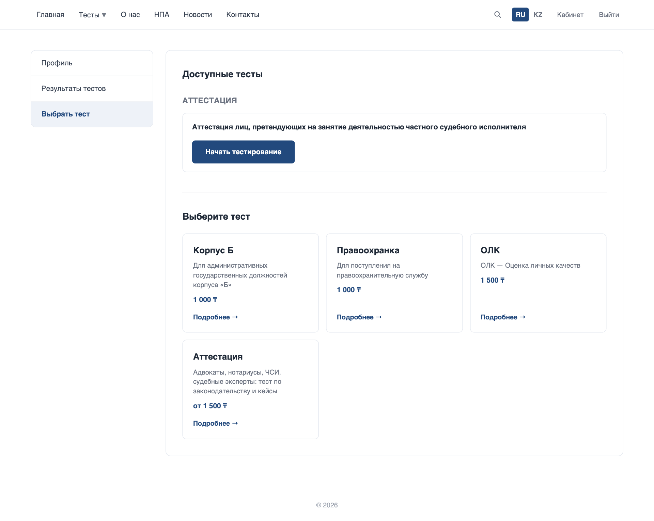Open Подробнее link for ОЛК
Screen dimensions: 654x521
coord(503,317)
